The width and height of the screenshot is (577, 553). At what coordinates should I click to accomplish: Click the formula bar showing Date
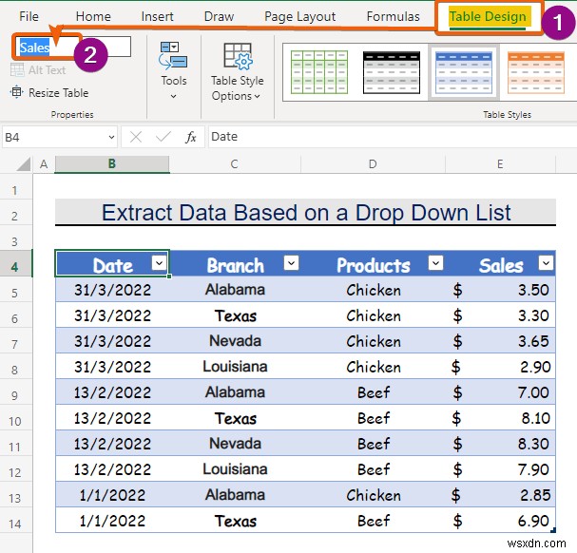coord(392,137)
